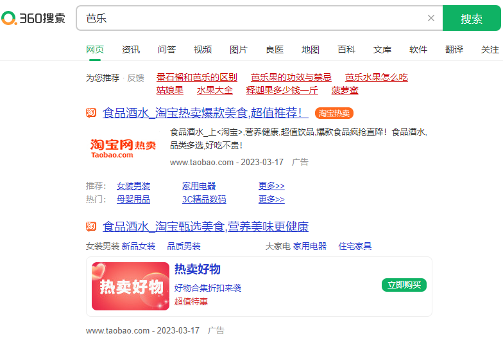Click the 品质男装 link
The height and width of the screenshot is (338, 503).
point(183,247)
